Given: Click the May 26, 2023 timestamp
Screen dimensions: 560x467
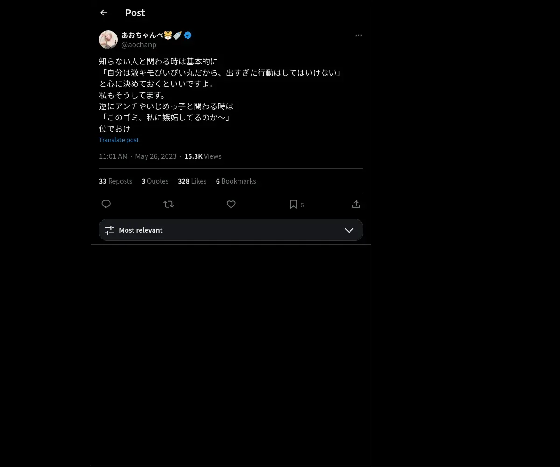Looking at the screenshot, I should pos(156,156).
